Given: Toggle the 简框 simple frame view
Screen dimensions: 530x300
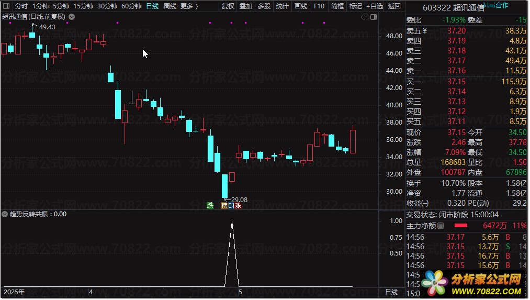Looking at the screenshot, I should (337, 6).
